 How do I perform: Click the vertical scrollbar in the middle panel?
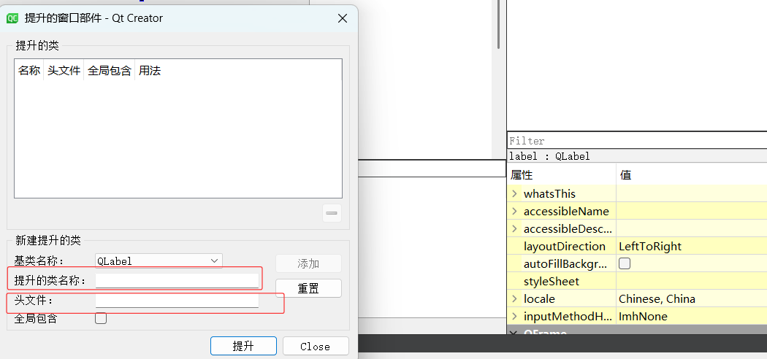tap(498, 24)
